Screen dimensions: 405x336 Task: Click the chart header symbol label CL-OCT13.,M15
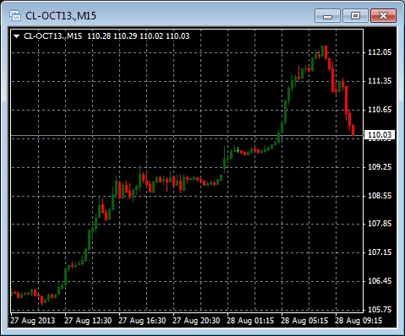pos(53,36)
